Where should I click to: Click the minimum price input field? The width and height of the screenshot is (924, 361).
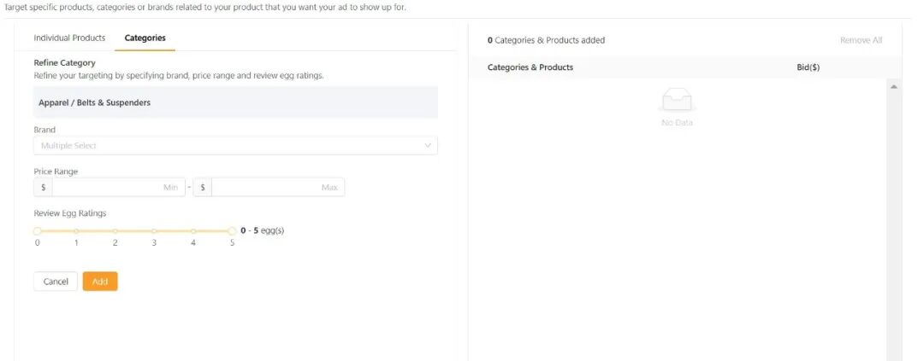coord(118,187)
